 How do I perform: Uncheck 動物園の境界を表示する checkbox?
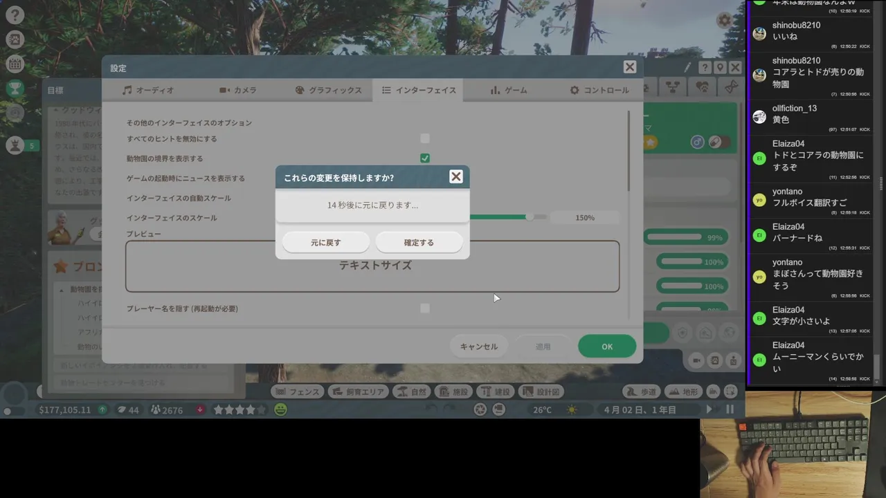coord(425,158)
